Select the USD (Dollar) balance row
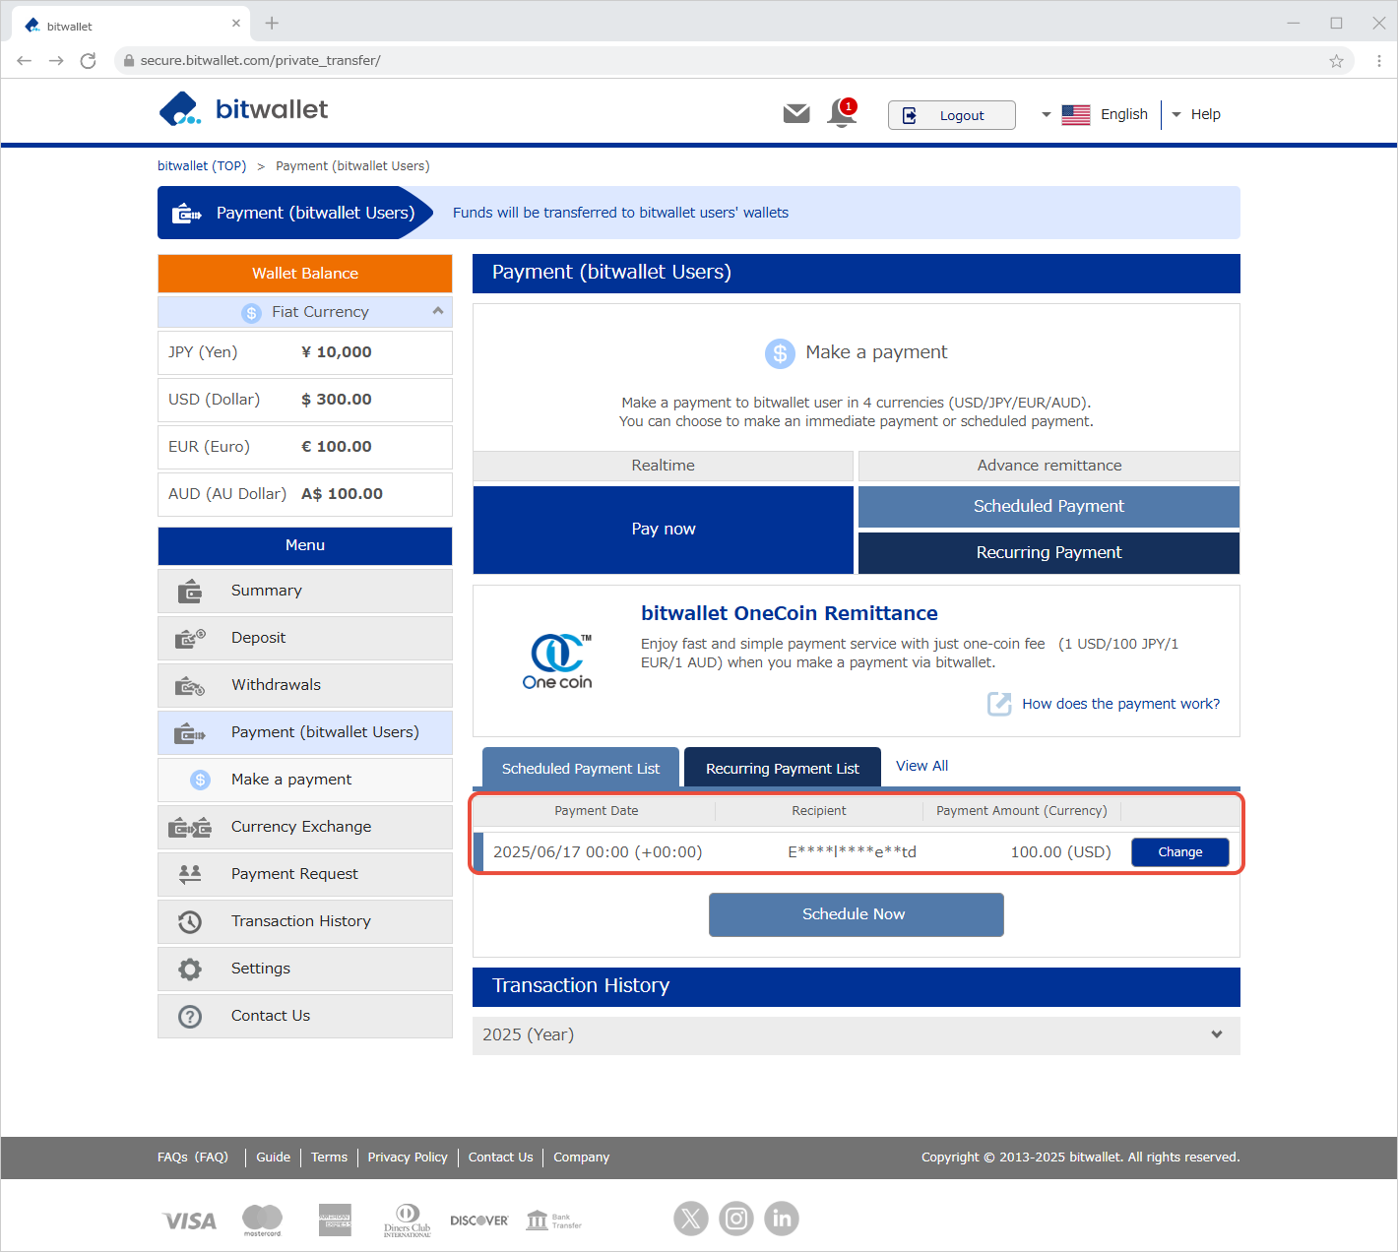The height and width of the screenshot is (1252, 1398). [x=305, y=400]
